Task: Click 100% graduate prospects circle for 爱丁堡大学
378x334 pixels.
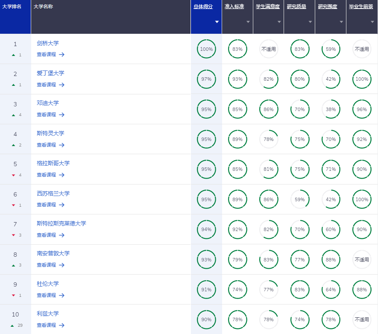Action: point(362,79)
